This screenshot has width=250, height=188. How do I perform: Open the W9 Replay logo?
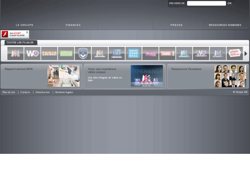pyautogui.click(x=201, y=53)
